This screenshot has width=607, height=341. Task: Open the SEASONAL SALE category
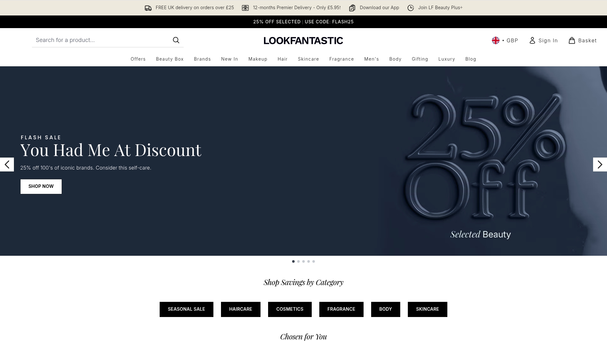click(x=186, y=309)
